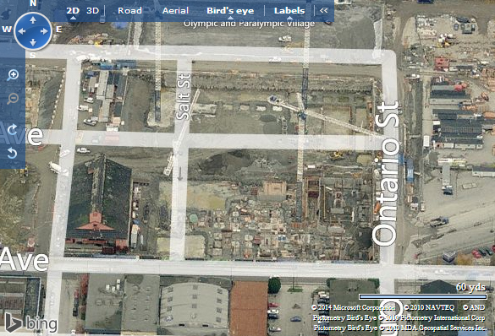Rotate the view clockwise
The height and width of the screenshot is (336, 495).
pyautogui.click(x=13, y=129)
